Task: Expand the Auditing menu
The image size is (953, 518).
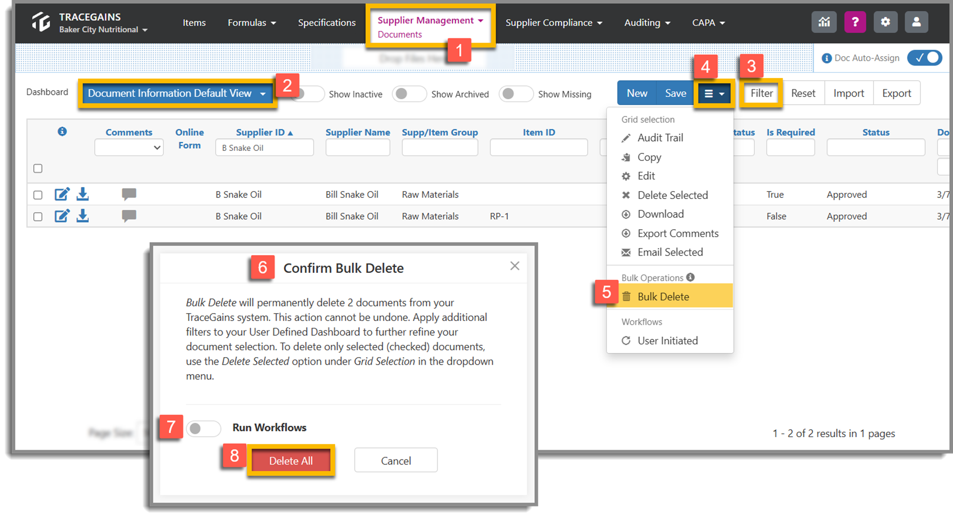Action: [647, 23]
